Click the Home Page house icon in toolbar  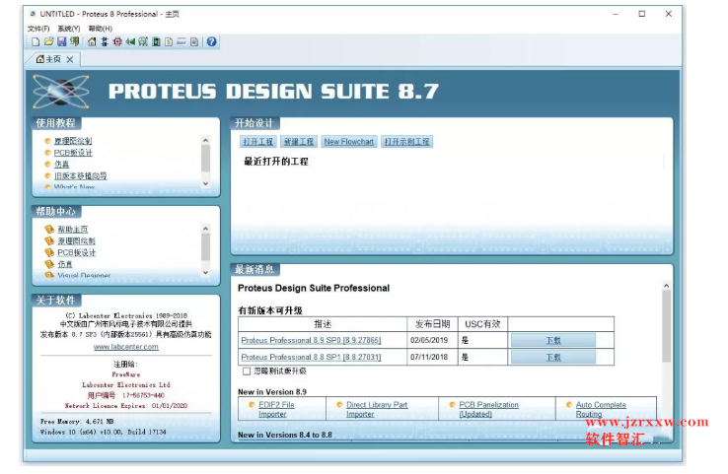tap(92, 41)
